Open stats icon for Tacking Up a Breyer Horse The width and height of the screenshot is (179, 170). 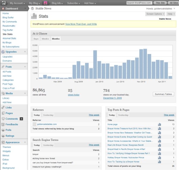point(160,162)
